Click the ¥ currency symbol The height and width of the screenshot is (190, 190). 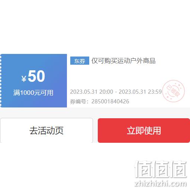[x=24, y=79]
